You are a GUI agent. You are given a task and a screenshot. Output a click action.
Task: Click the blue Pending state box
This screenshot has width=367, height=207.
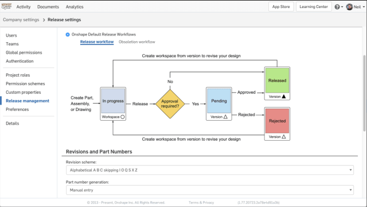tap(219, 101)
